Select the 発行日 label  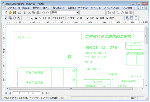click(x=88, y=62)
